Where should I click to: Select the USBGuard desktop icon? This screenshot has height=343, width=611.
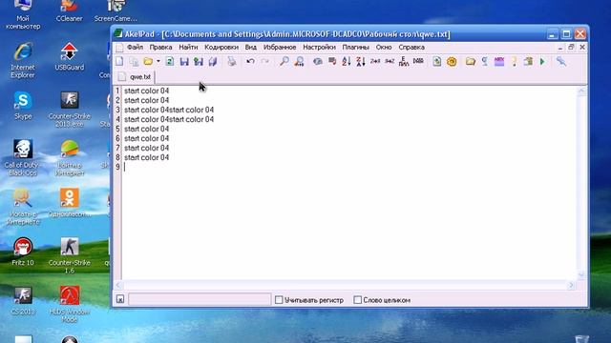69,57
